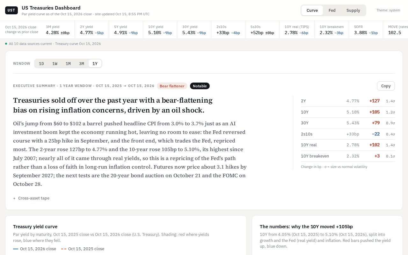Open the Fed tab
Screen dimensions: 408x255
332,10
